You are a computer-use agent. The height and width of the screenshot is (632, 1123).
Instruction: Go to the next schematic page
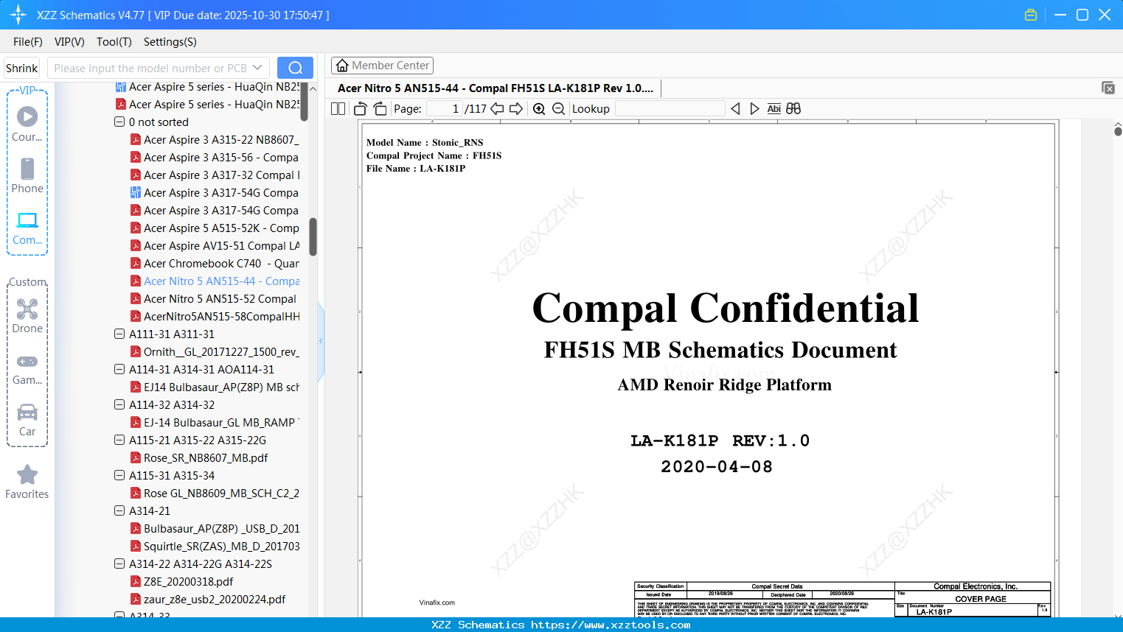click(x=516, y=109)
